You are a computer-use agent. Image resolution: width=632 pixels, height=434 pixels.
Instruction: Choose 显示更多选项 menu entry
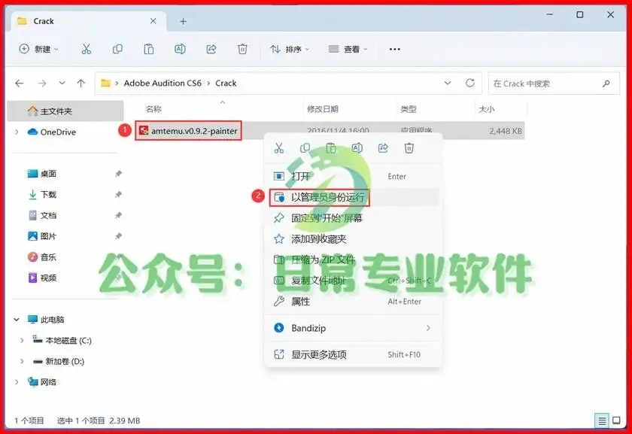[354, 354]
